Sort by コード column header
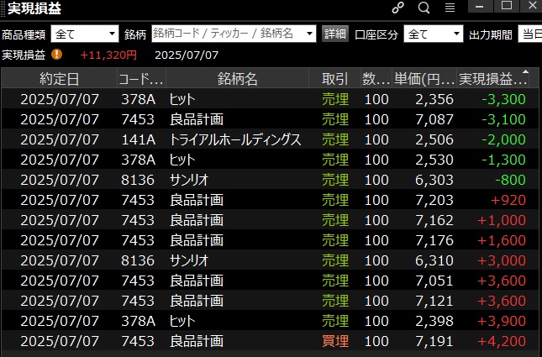 click(x=141, y=79)
